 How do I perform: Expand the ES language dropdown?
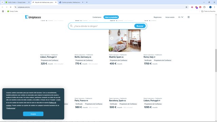181,17
